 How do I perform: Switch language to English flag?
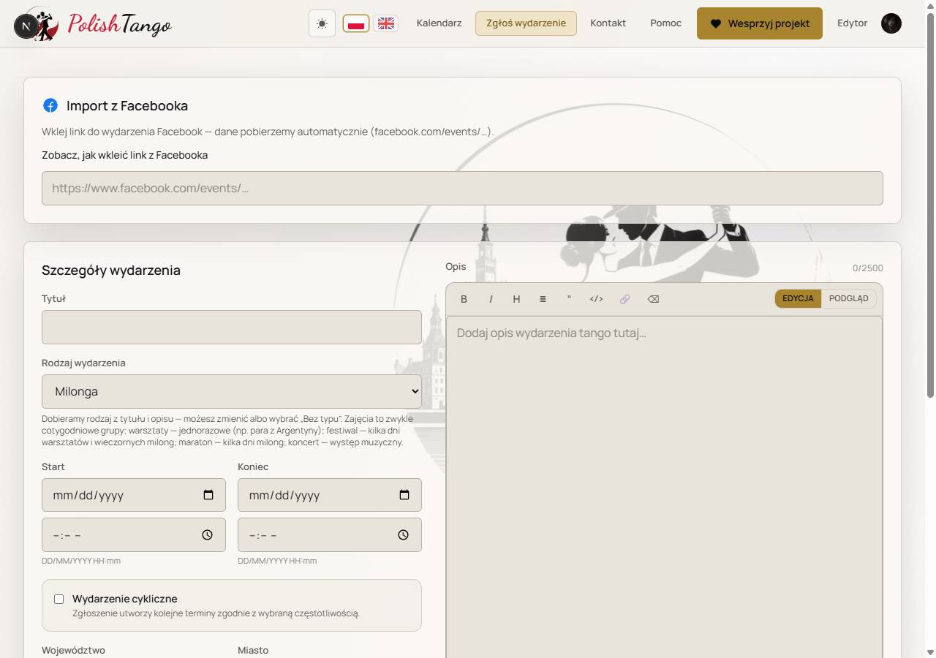coord(385,23)
